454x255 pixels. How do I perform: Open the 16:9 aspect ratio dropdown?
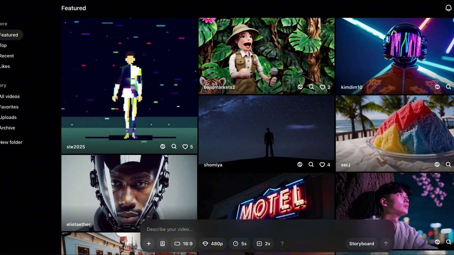(x=183, y=244)
